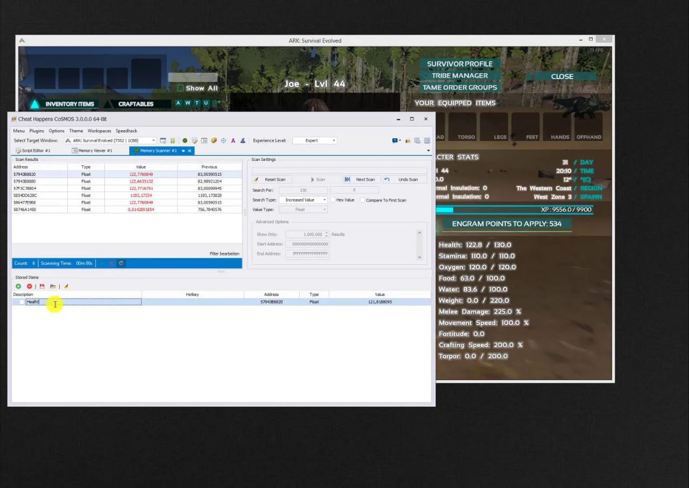Add stored item with green plus icon
689x488 pixels.
point(18,286)
